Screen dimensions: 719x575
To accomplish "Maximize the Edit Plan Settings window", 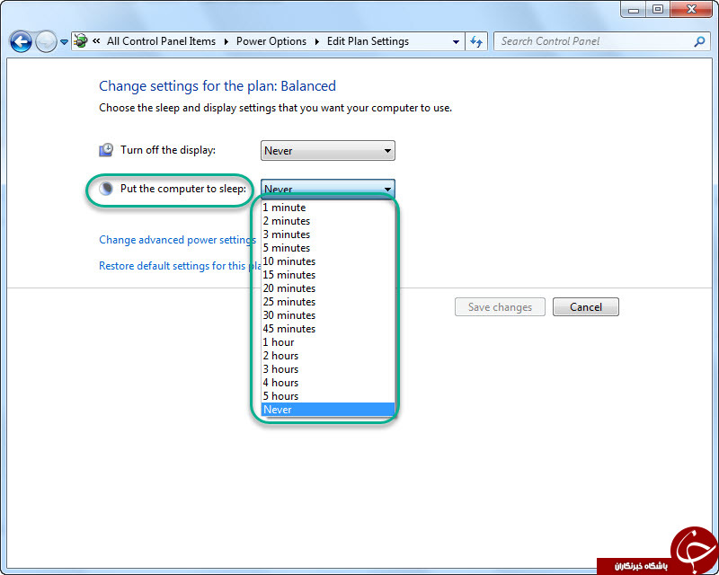I will pyautogui.click(x=658, y=9).
